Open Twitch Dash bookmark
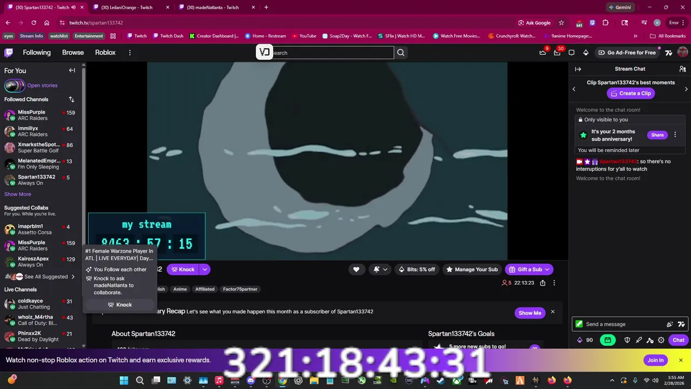The image size is (691, 389). click(168, 36)
